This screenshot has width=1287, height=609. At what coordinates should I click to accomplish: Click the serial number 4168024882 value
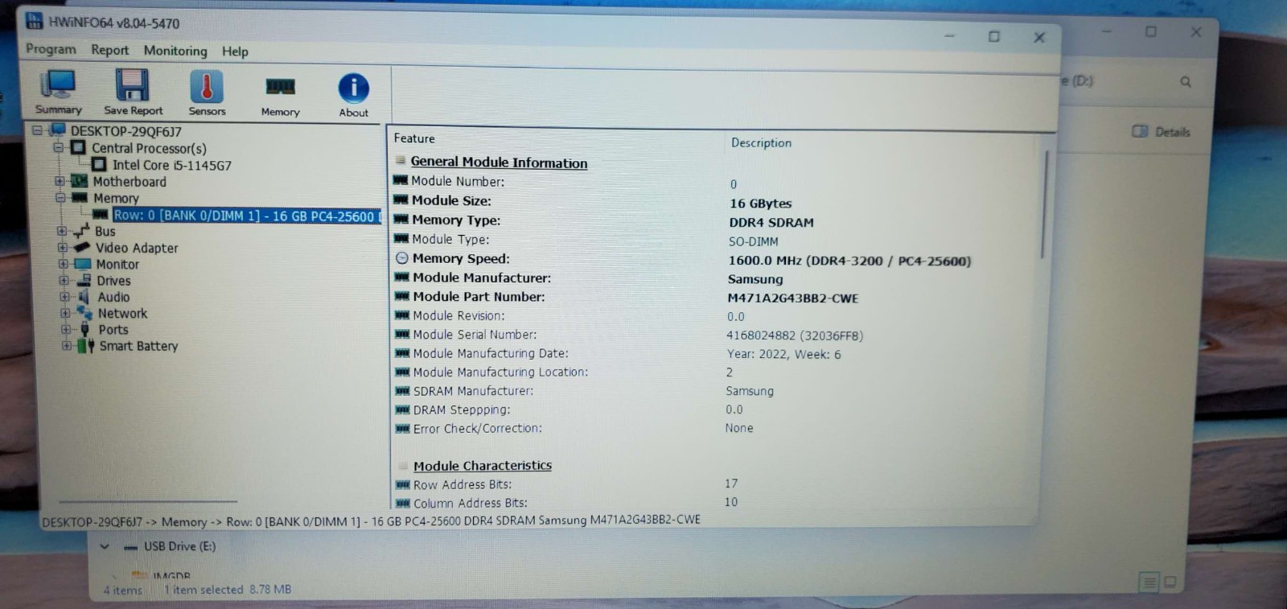(x=795, y=335)
